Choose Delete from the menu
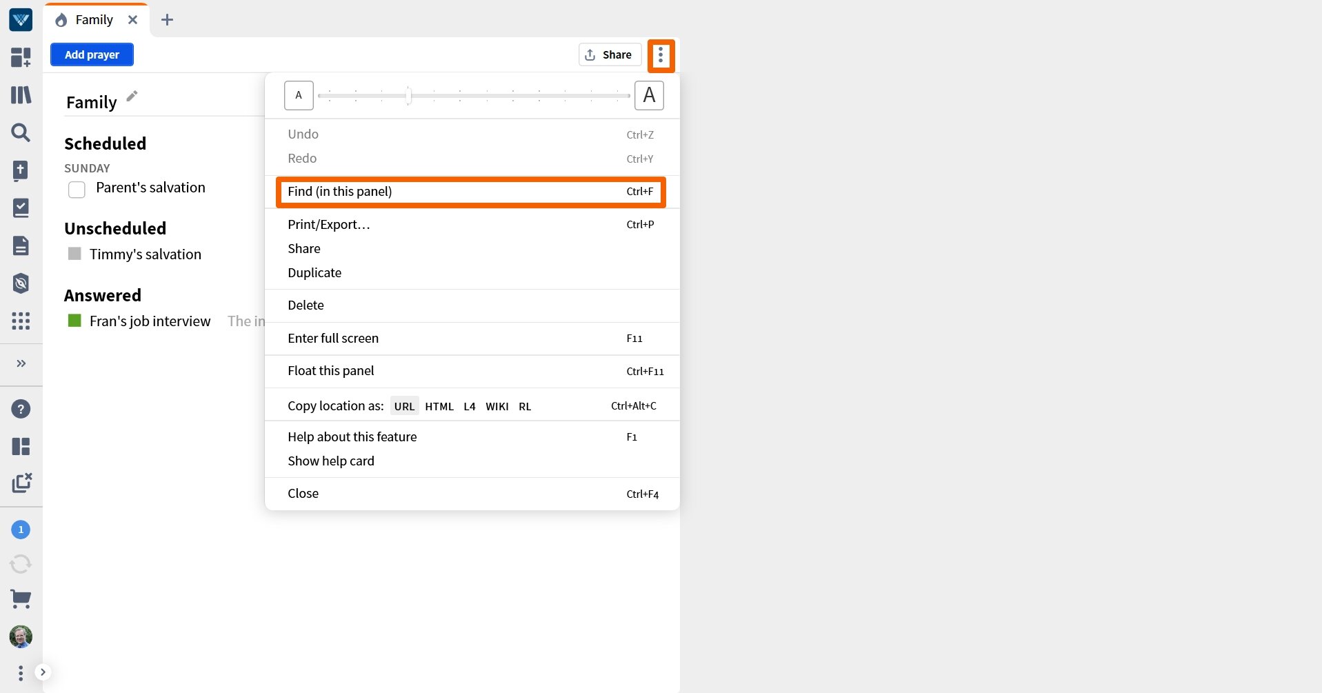The image size is (1322, 693). [472, 305]
